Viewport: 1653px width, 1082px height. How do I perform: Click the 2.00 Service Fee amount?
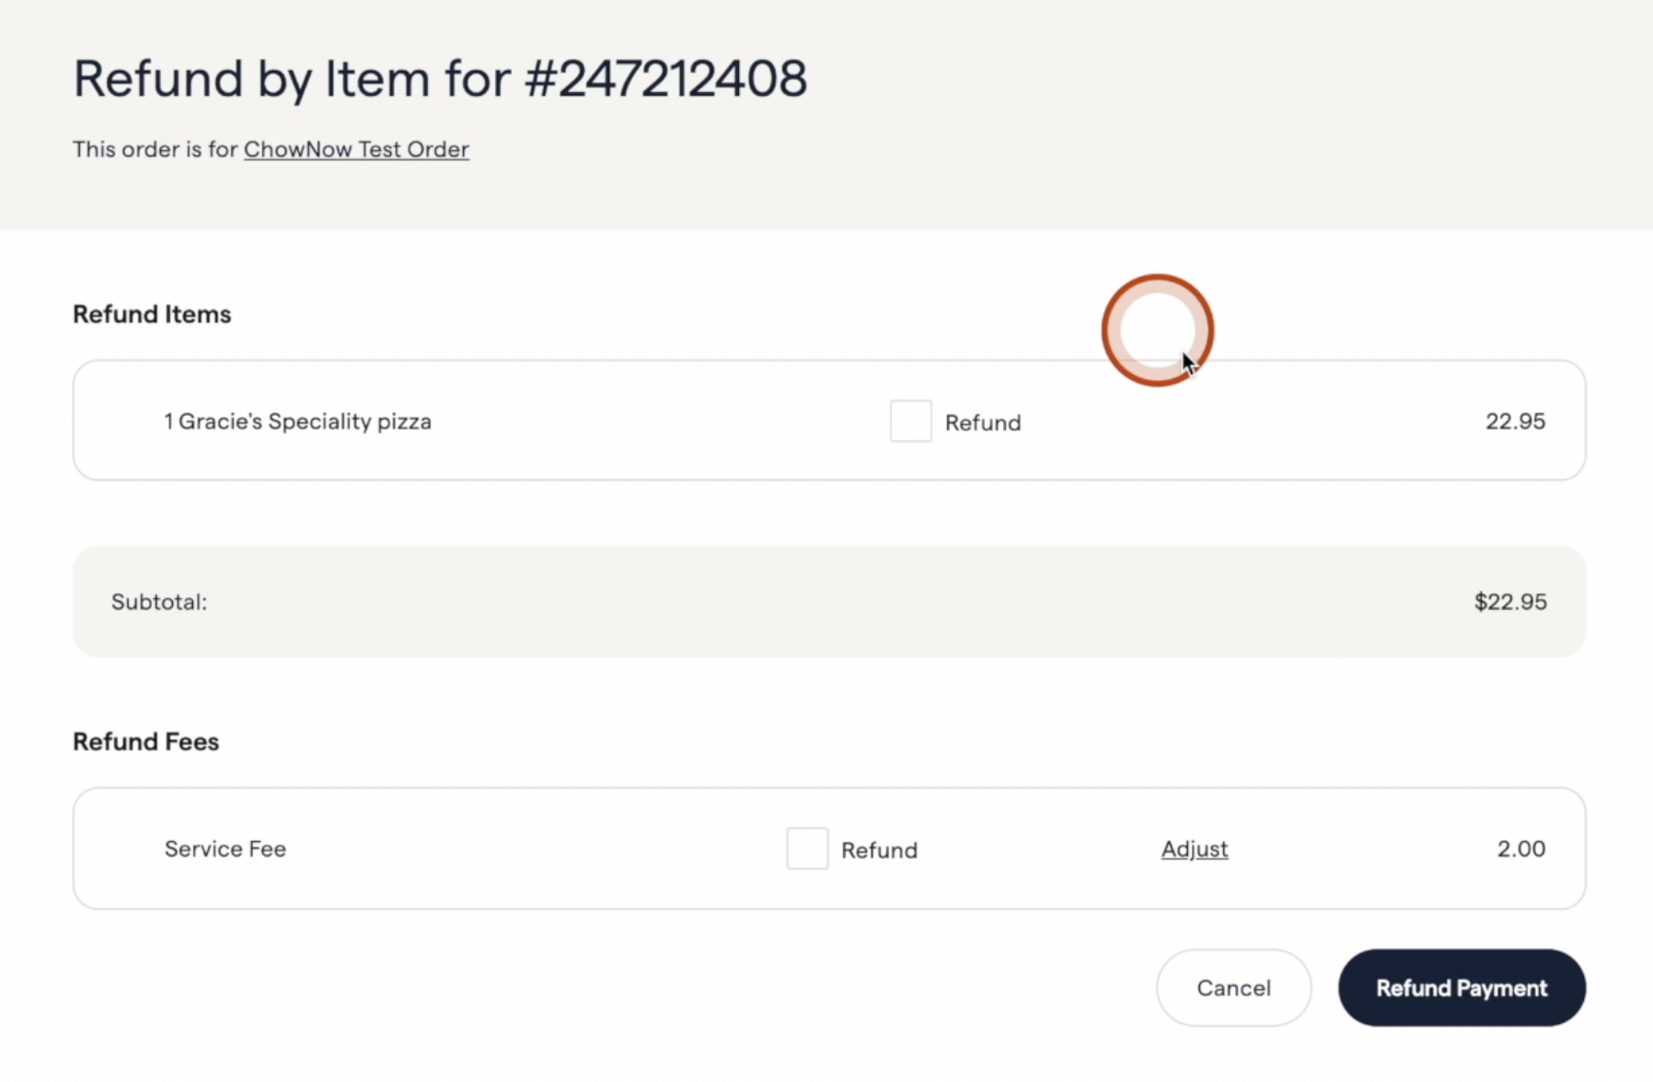pyautogui.click(x=1520, y=848)
